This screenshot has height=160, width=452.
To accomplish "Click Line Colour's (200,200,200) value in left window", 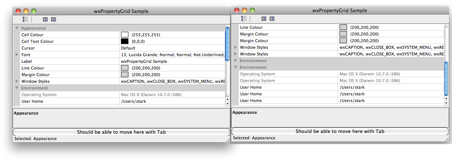I will click(x=146, y=68).
